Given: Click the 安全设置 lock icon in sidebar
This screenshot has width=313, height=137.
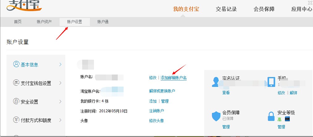Looking at the screenshot, I should point(16,101).
